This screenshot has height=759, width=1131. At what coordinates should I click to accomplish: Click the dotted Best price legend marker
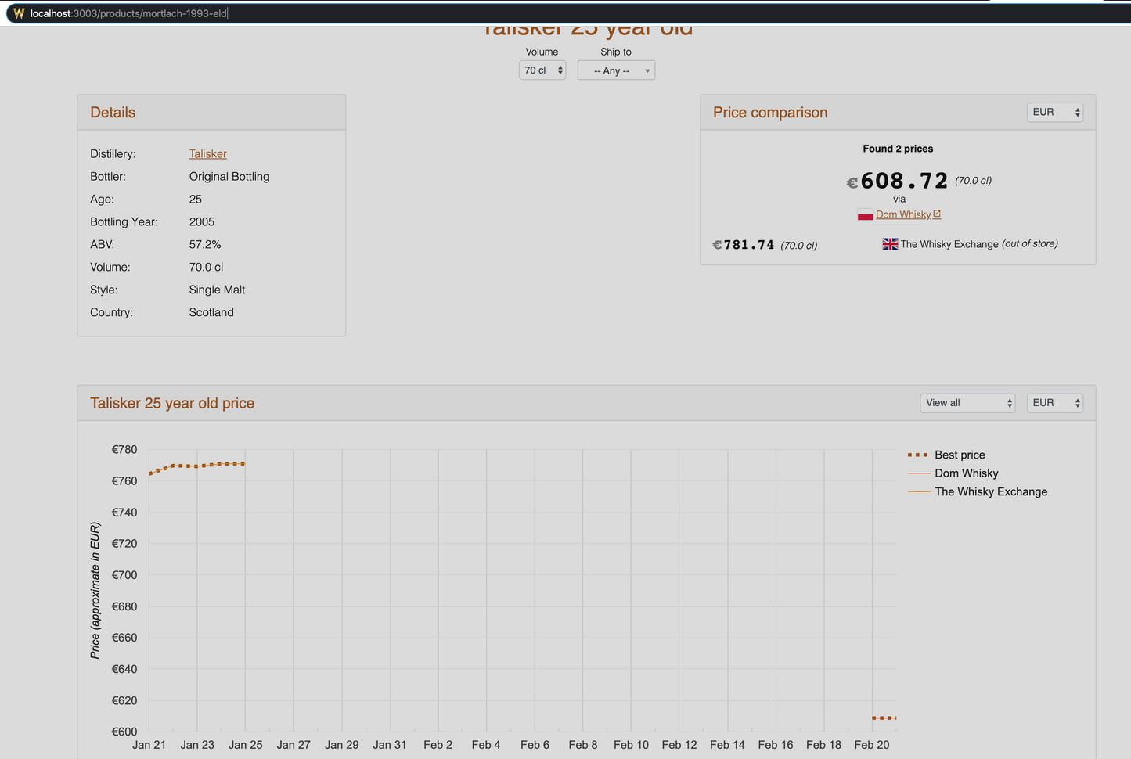tap(917, 455)
